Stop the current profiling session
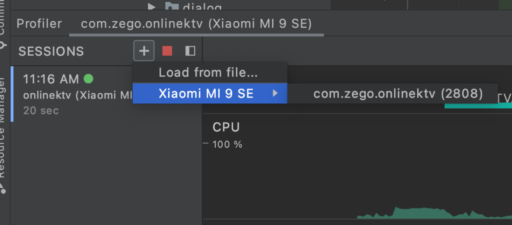 coord(167,51)
